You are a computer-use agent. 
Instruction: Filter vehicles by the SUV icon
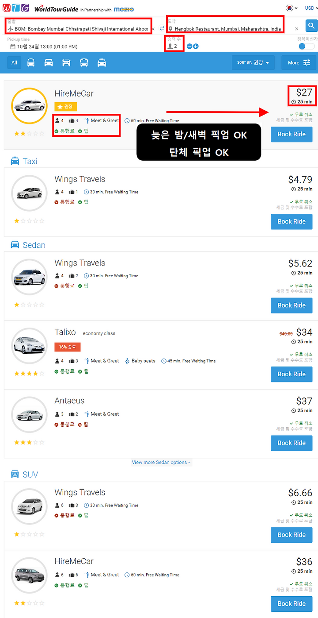click(x=66, y=63)
